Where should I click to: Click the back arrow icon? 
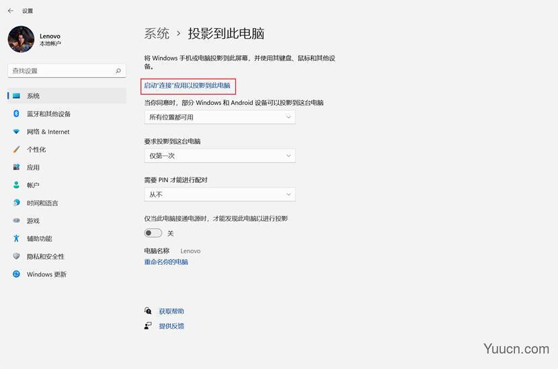11,11
